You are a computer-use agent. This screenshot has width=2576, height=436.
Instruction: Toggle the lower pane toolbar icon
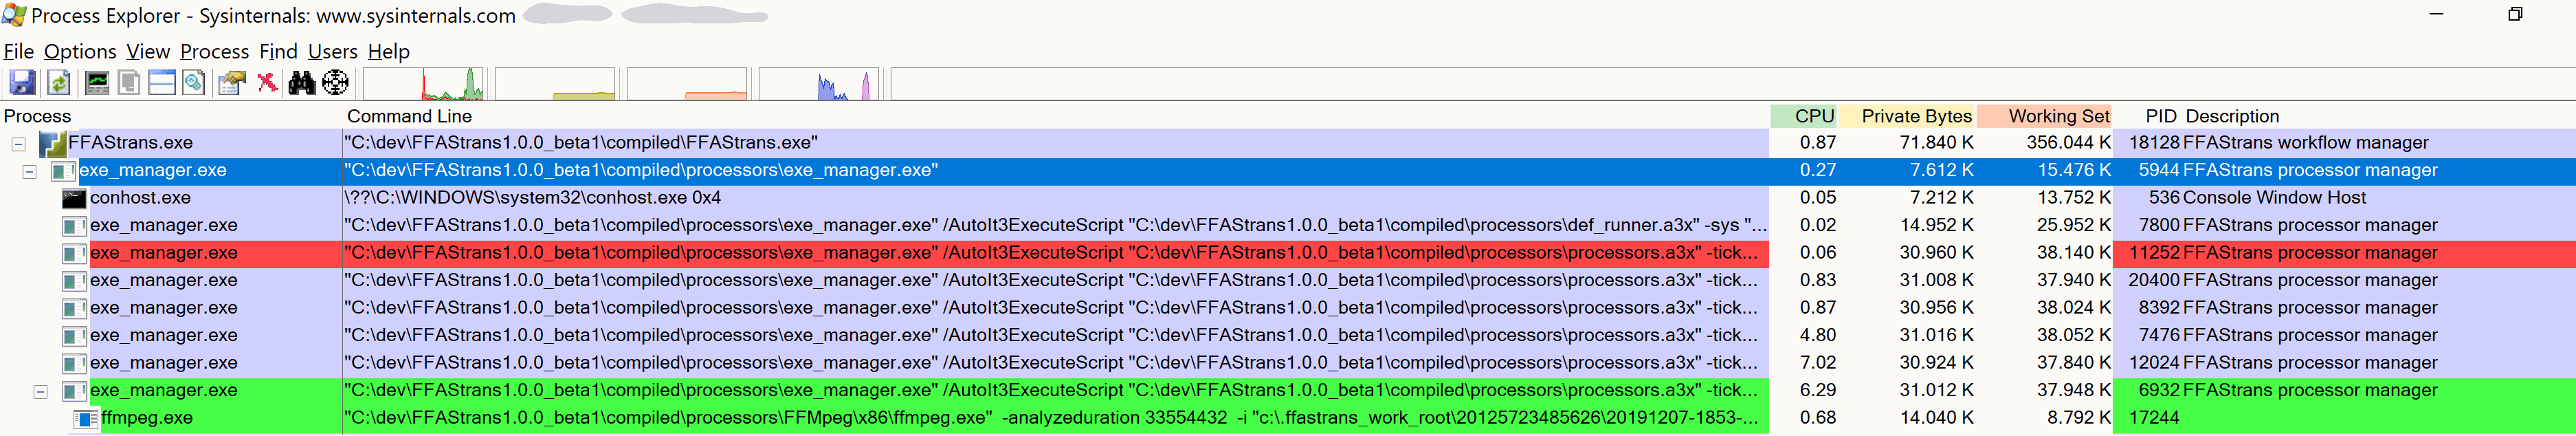(x=162, y=83)
